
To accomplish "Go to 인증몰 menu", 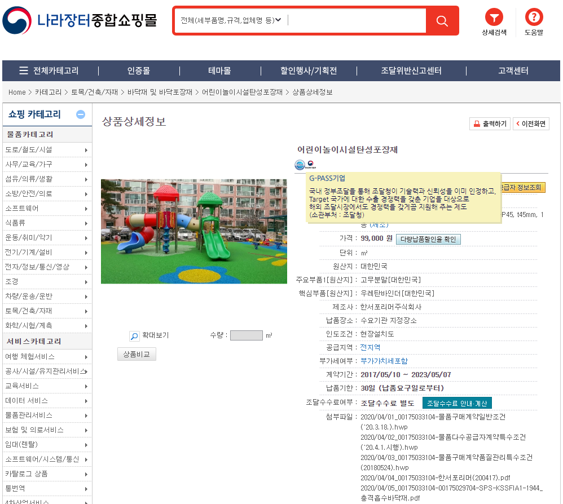I will click(139, 70).
